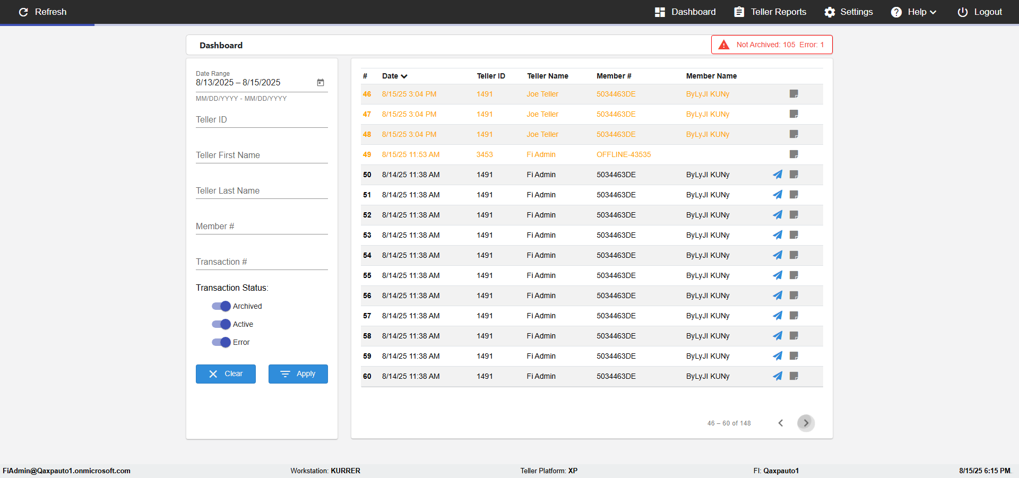The width and height of the screenshot is (1019, 478).
Task: Open the calendar picker for Date Range
Action: coord(321,83)
